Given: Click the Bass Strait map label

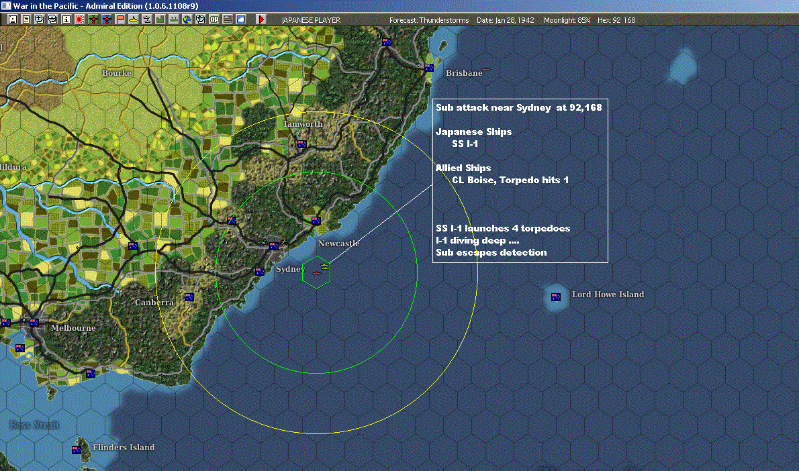Looking at the screenshot, I should pyautogui.click(x=35, y=425).
